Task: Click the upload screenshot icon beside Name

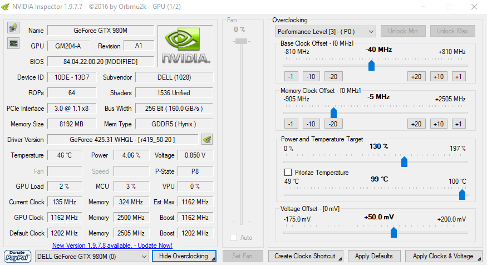Action: coord(13,28)
